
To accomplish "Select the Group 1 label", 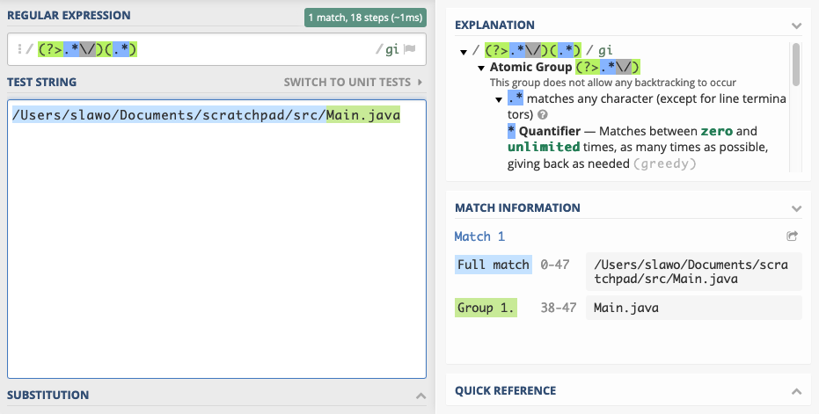I will 486,308.
